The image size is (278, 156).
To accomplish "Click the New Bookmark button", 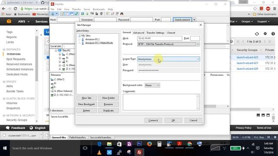I will [x=87, y=104].
